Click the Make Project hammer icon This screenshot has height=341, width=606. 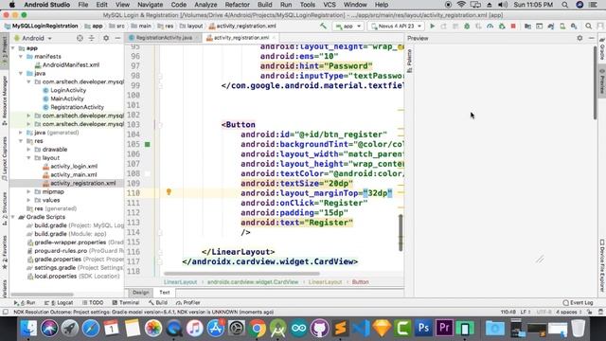click(x=323, y=26)
